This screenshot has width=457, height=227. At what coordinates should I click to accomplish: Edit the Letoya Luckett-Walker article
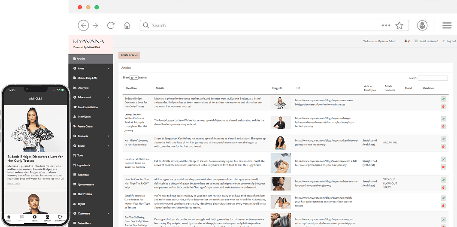pos(443,119)
